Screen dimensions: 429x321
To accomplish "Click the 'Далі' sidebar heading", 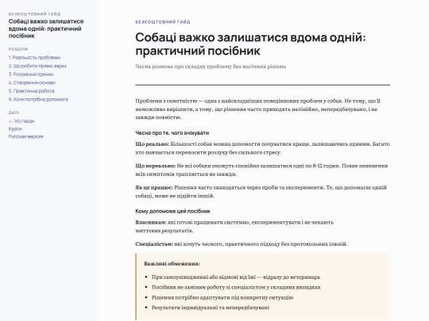I will coord(14,113).
